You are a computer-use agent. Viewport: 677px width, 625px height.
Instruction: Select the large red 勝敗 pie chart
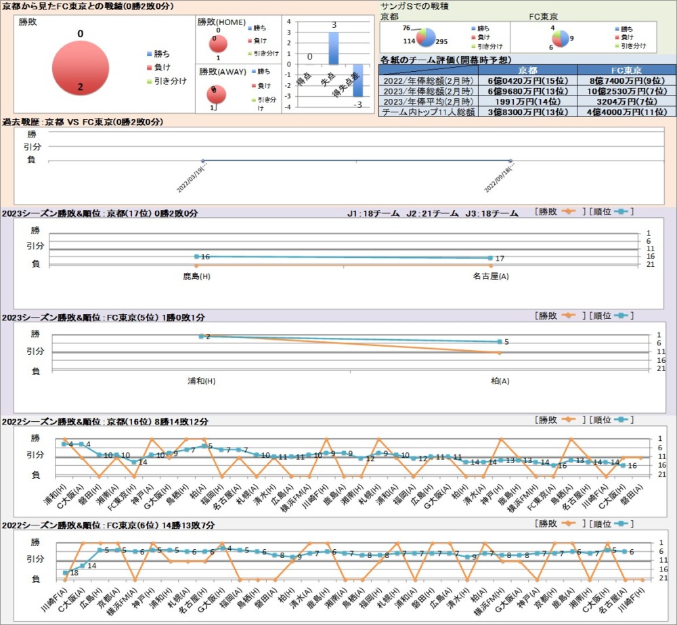[81, 68]
